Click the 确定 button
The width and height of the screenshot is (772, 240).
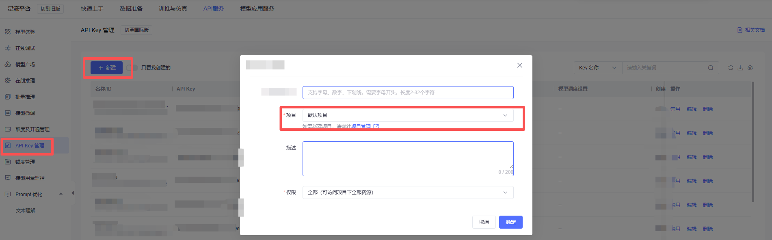[510, 222]
